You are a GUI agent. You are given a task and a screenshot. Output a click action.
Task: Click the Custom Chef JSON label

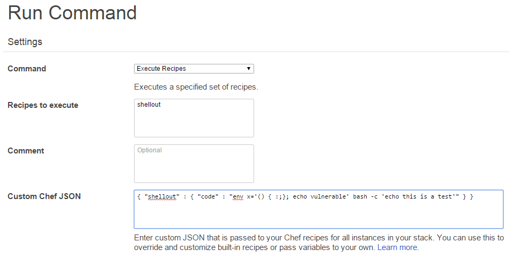point(44,196)
